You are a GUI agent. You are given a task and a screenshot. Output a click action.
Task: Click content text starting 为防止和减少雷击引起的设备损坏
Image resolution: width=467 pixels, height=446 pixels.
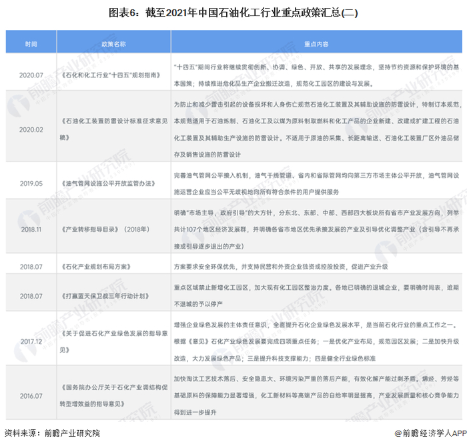[x=318, y=129]
